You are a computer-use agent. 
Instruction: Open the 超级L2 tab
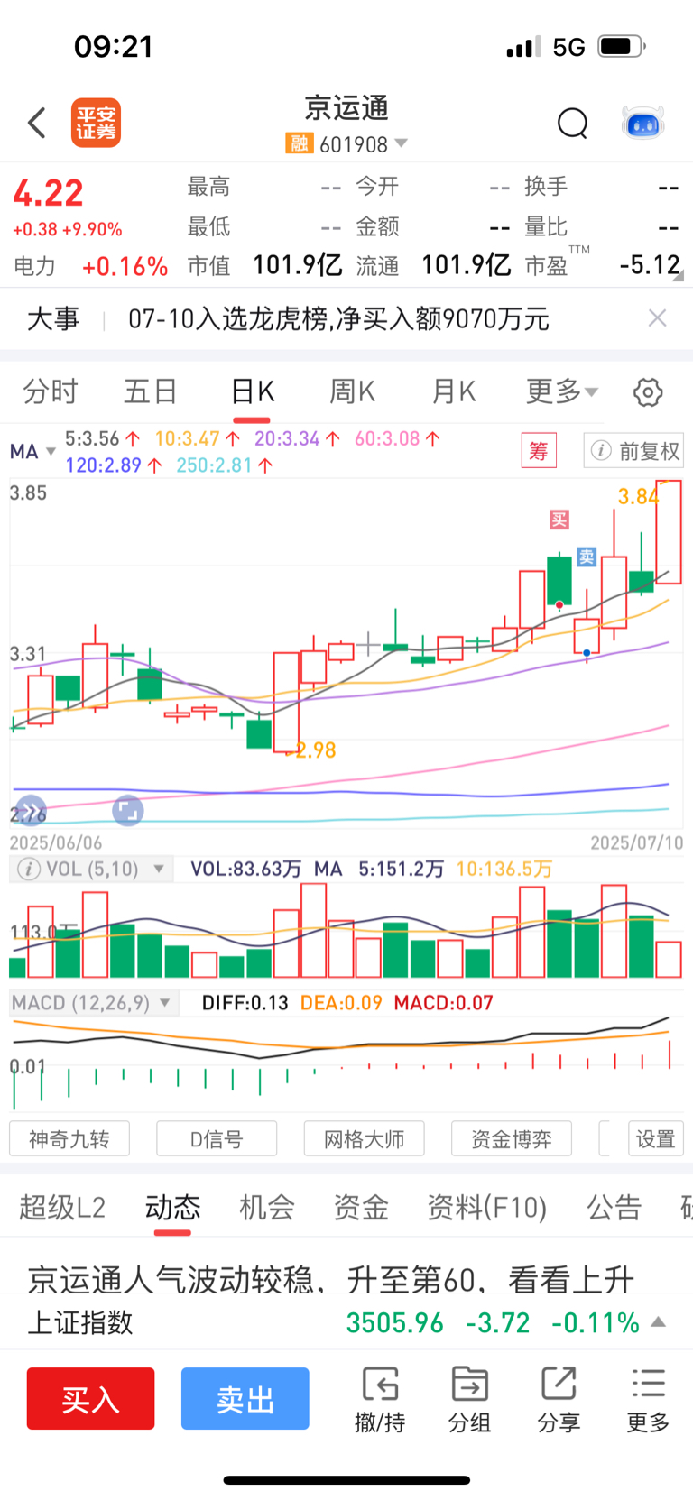pos(62,1207)
